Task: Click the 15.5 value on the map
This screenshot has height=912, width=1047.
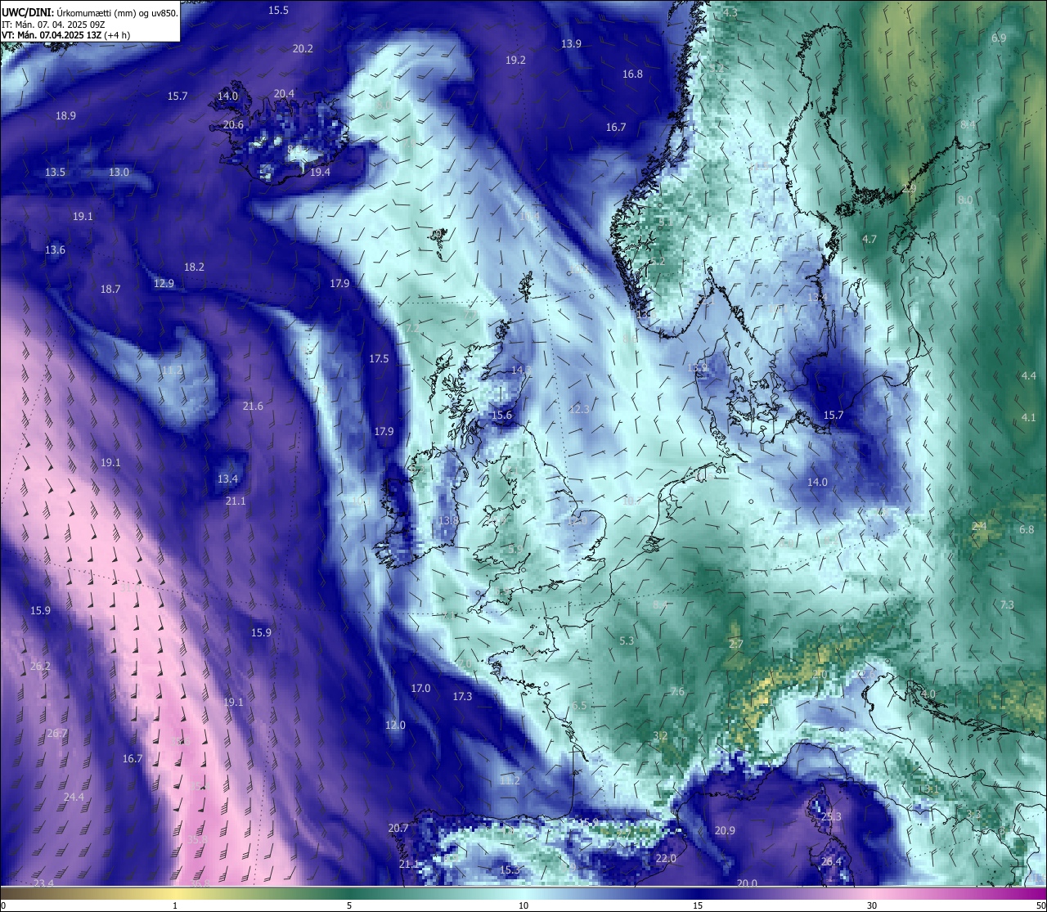Action: (279, 10)
